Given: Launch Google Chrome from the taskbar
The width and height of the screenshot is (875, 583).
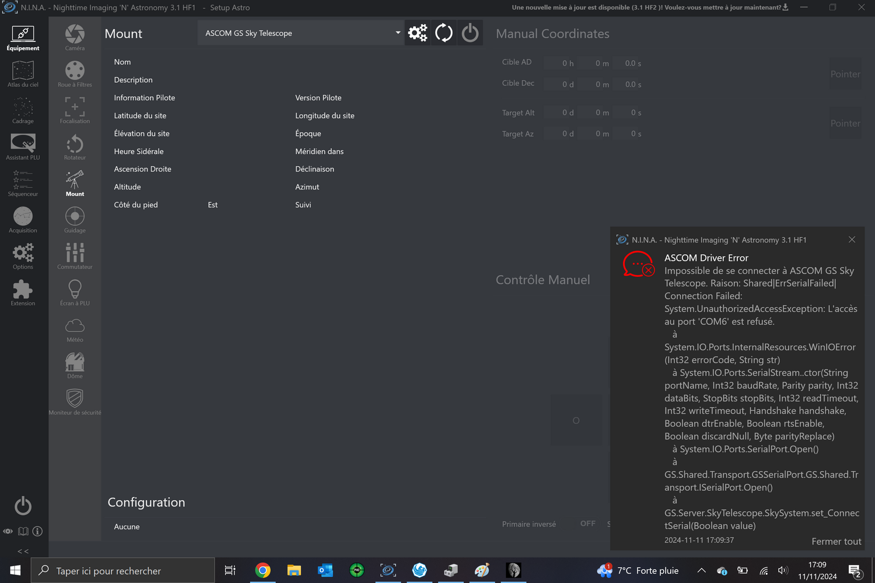Looking at the screenshot, I should click(262, 570).
